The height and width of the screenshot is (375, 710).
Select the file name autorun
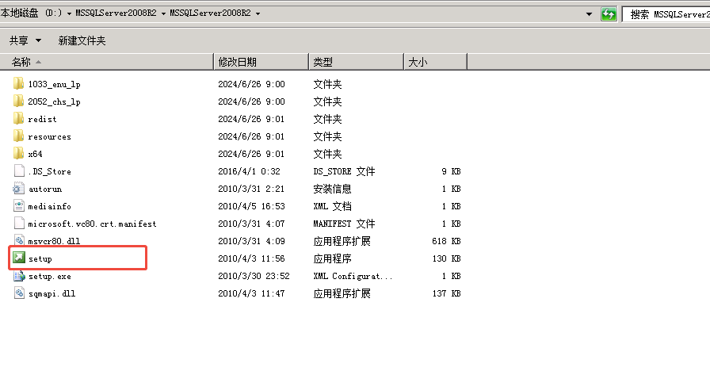45,189
